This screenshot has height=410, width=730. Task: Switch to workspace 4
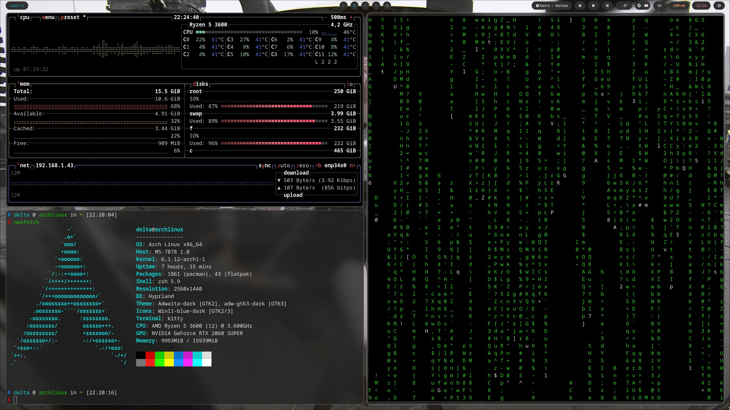[x=365, y=5]
